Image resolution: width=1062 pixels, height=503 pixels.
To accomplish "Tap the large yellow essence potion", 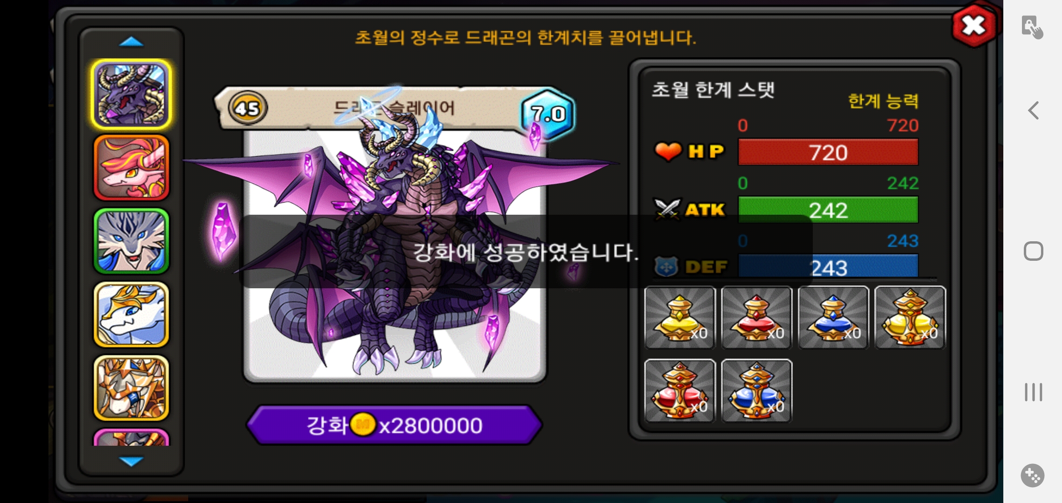I will pos(910,318).
